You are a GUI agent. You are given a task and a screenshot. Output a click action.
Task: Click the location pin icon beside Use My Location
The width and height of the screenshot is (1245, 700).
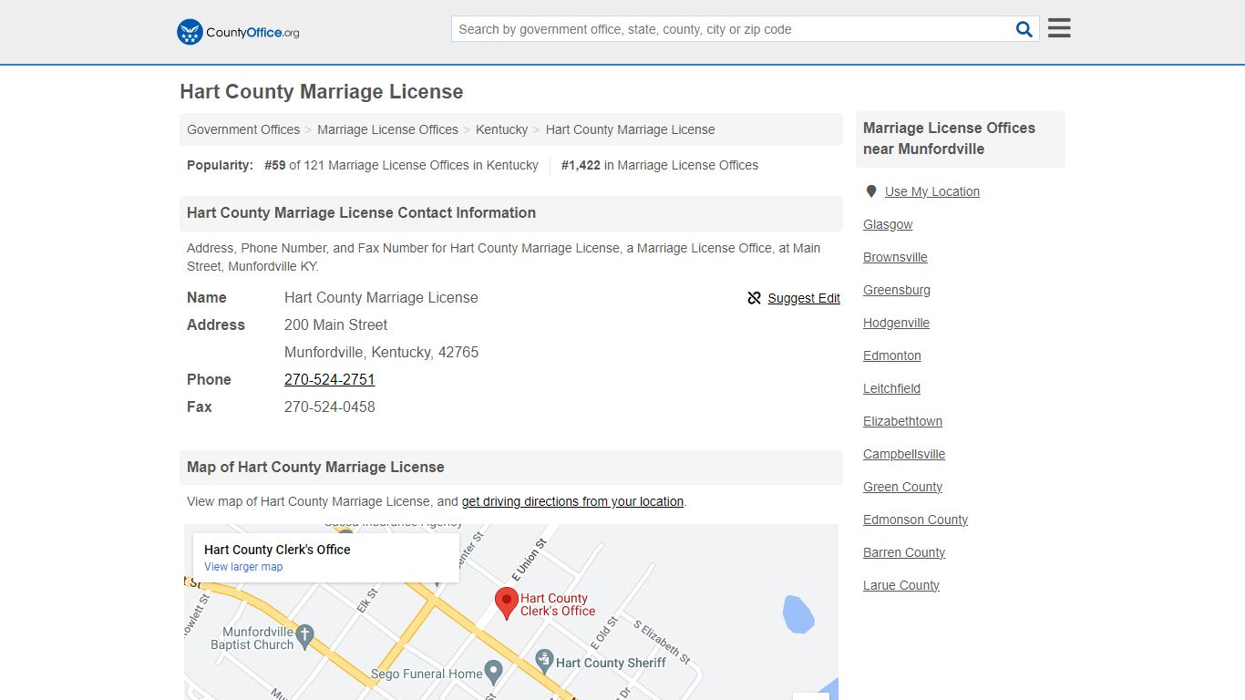(x=871, y=191)
